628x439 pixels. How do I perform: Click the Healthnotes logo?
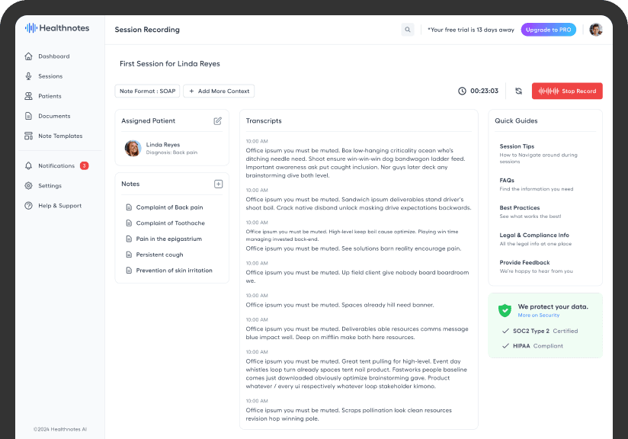pyautogui.click(x=57, y=28)
